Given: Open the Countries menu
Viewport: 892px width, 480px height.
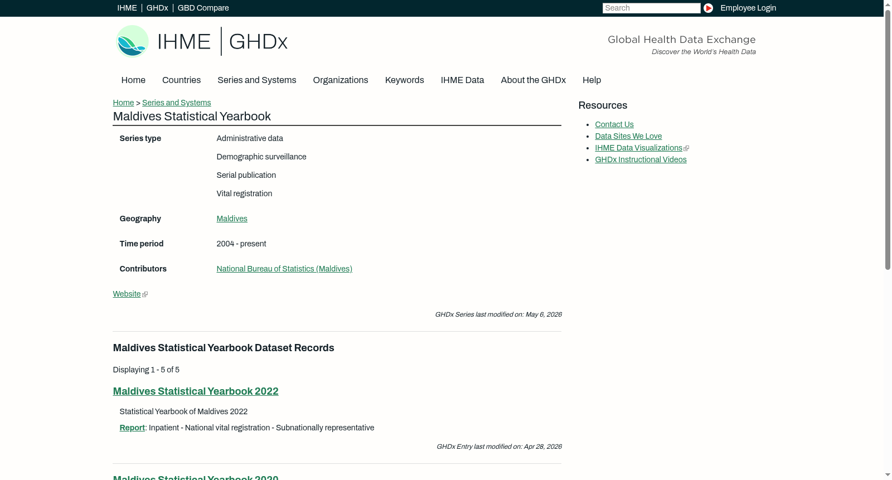Looking at the screenshot, I should click(181, 80).
